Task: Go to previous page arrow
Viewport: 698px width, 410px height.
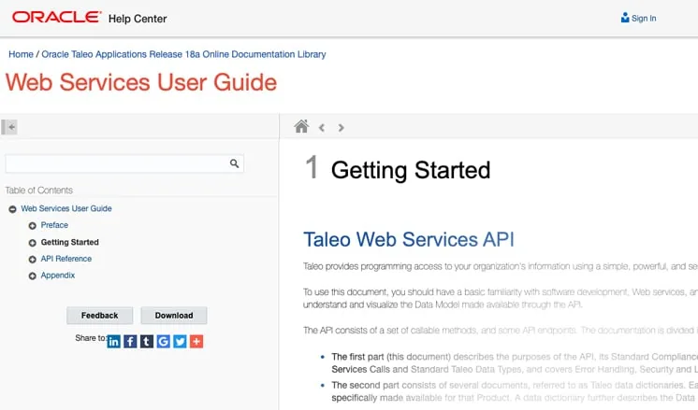Action: coord(322,128)
